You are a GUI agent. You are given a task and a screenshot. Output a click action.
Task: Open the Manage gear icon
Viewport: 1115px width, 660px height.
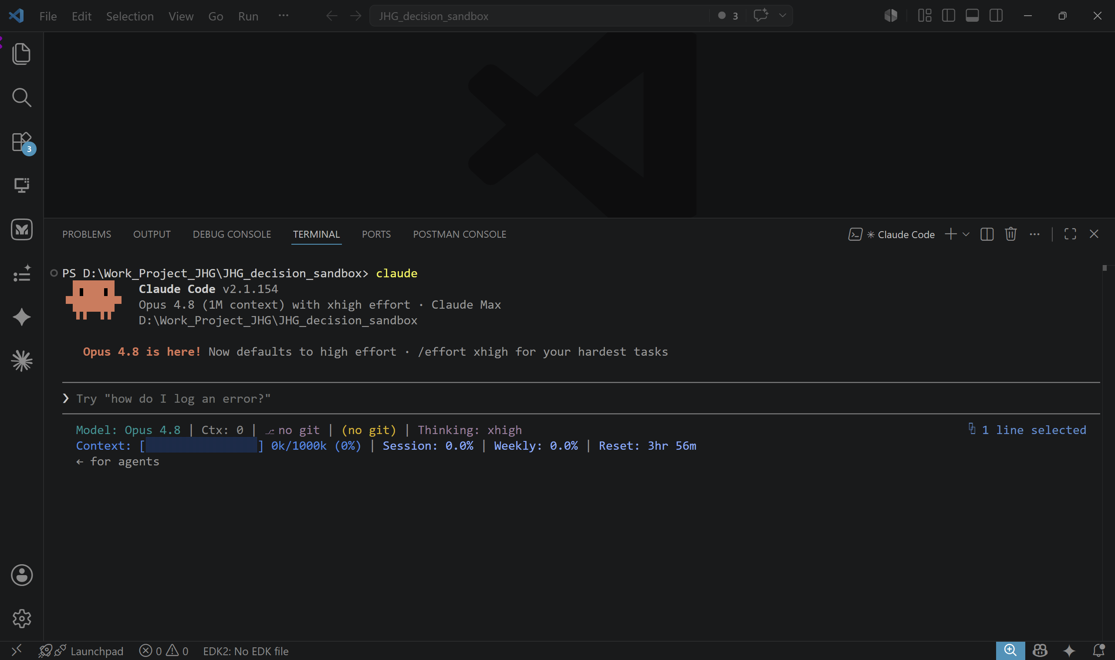(21, 619)
